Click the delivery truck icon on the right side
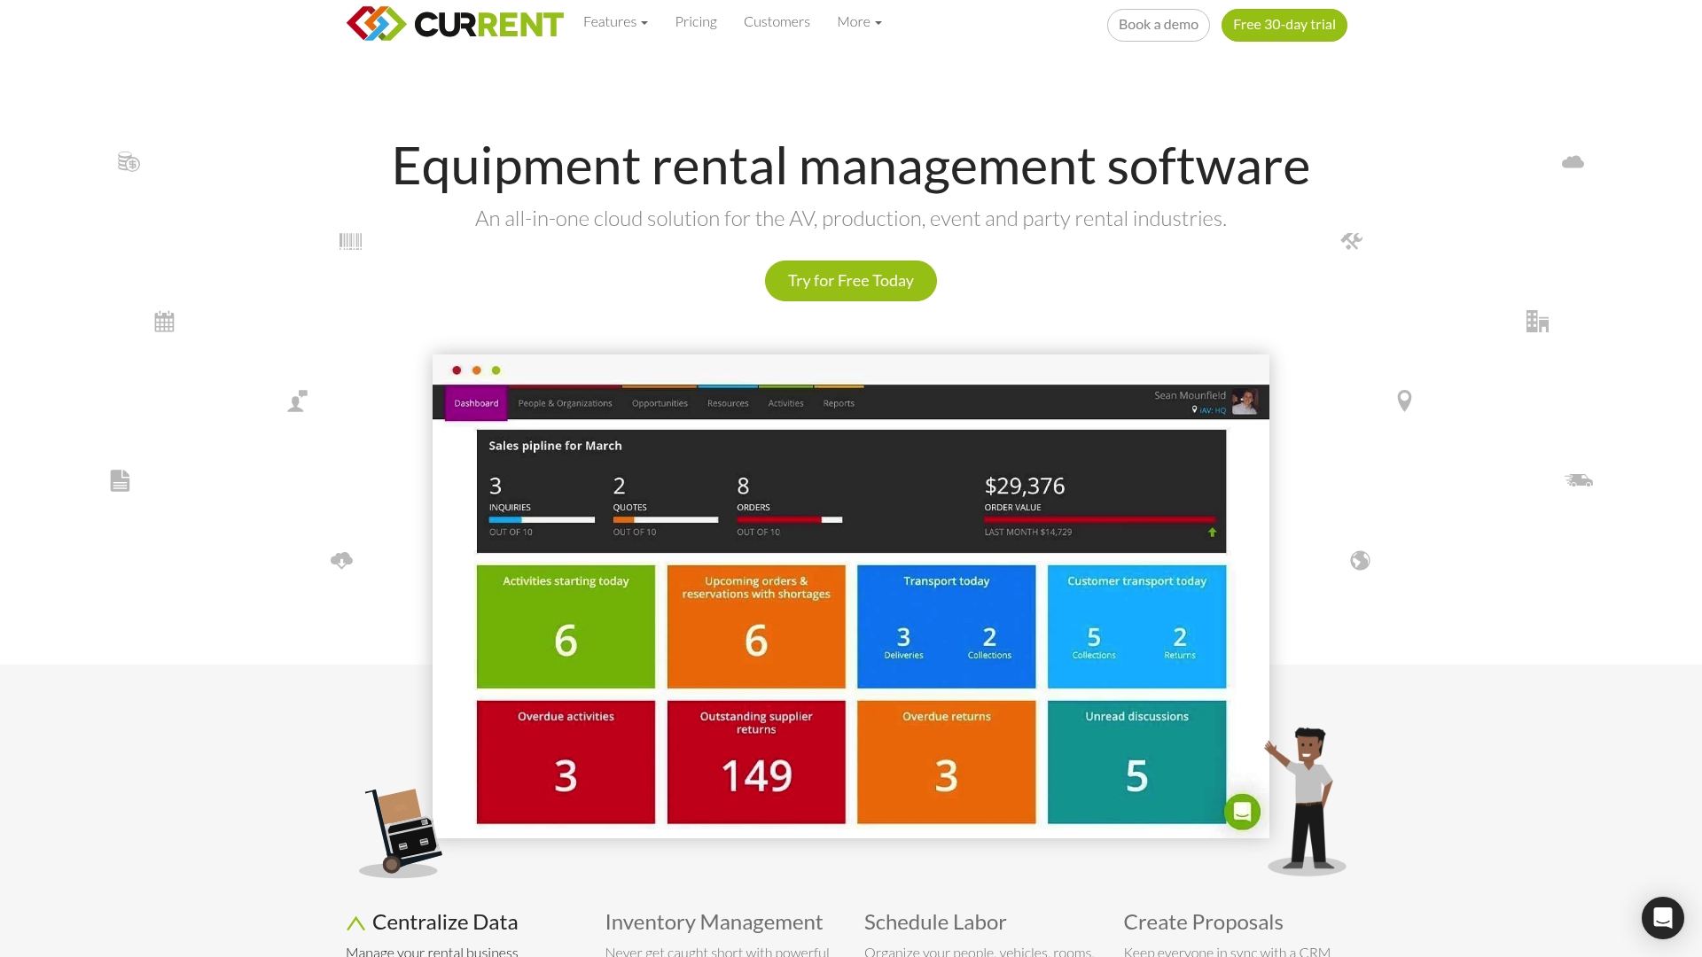The height and width of the screenshot is (957, 1702). (x=1578, y=480)
